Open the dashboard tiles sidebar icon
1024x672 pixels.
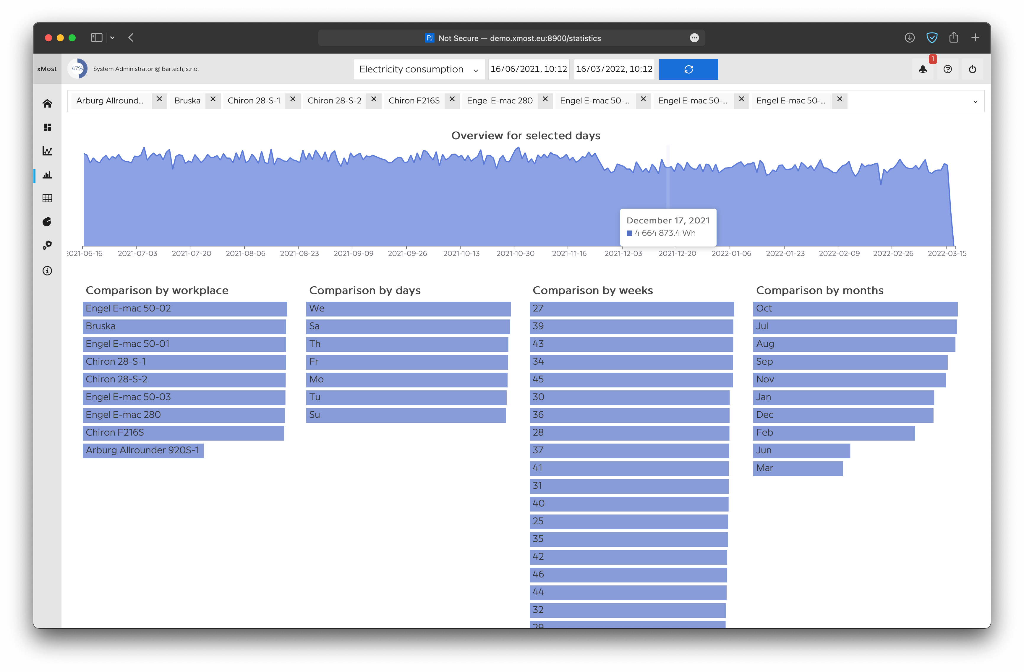(47, 127)
